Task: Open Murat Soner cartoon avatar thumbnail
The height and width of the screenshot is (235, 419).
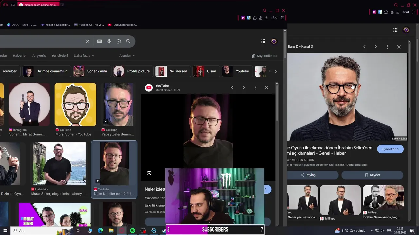Action: [x=75, y=104]
